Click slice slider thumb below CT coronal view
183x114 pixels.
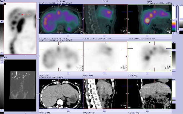coord(147,110)
